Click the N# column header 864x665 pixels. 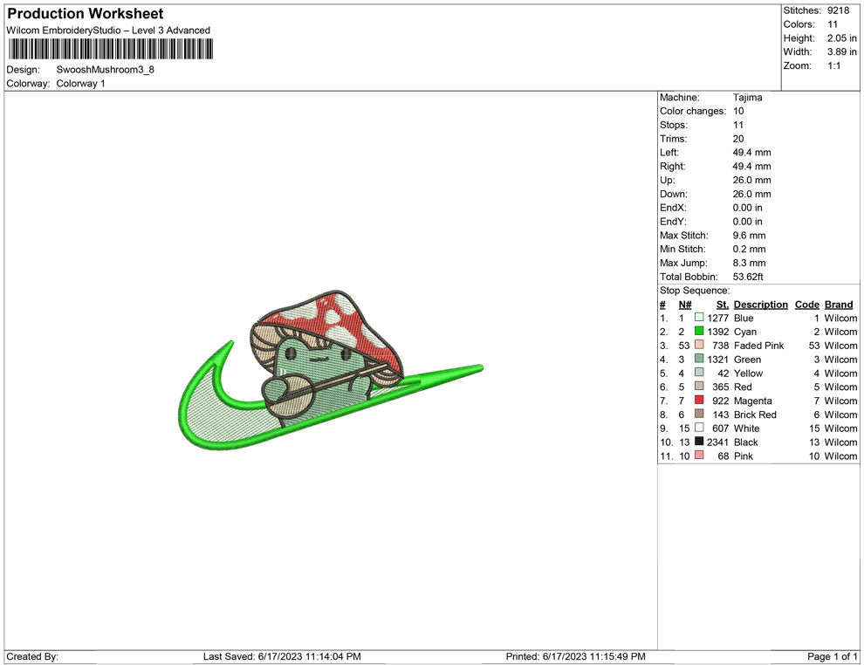(685, 305)
